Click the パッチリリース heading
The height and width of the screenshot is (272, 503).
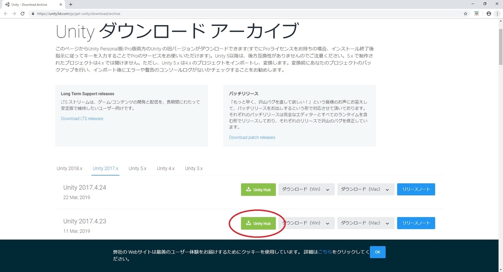point(244,94)
